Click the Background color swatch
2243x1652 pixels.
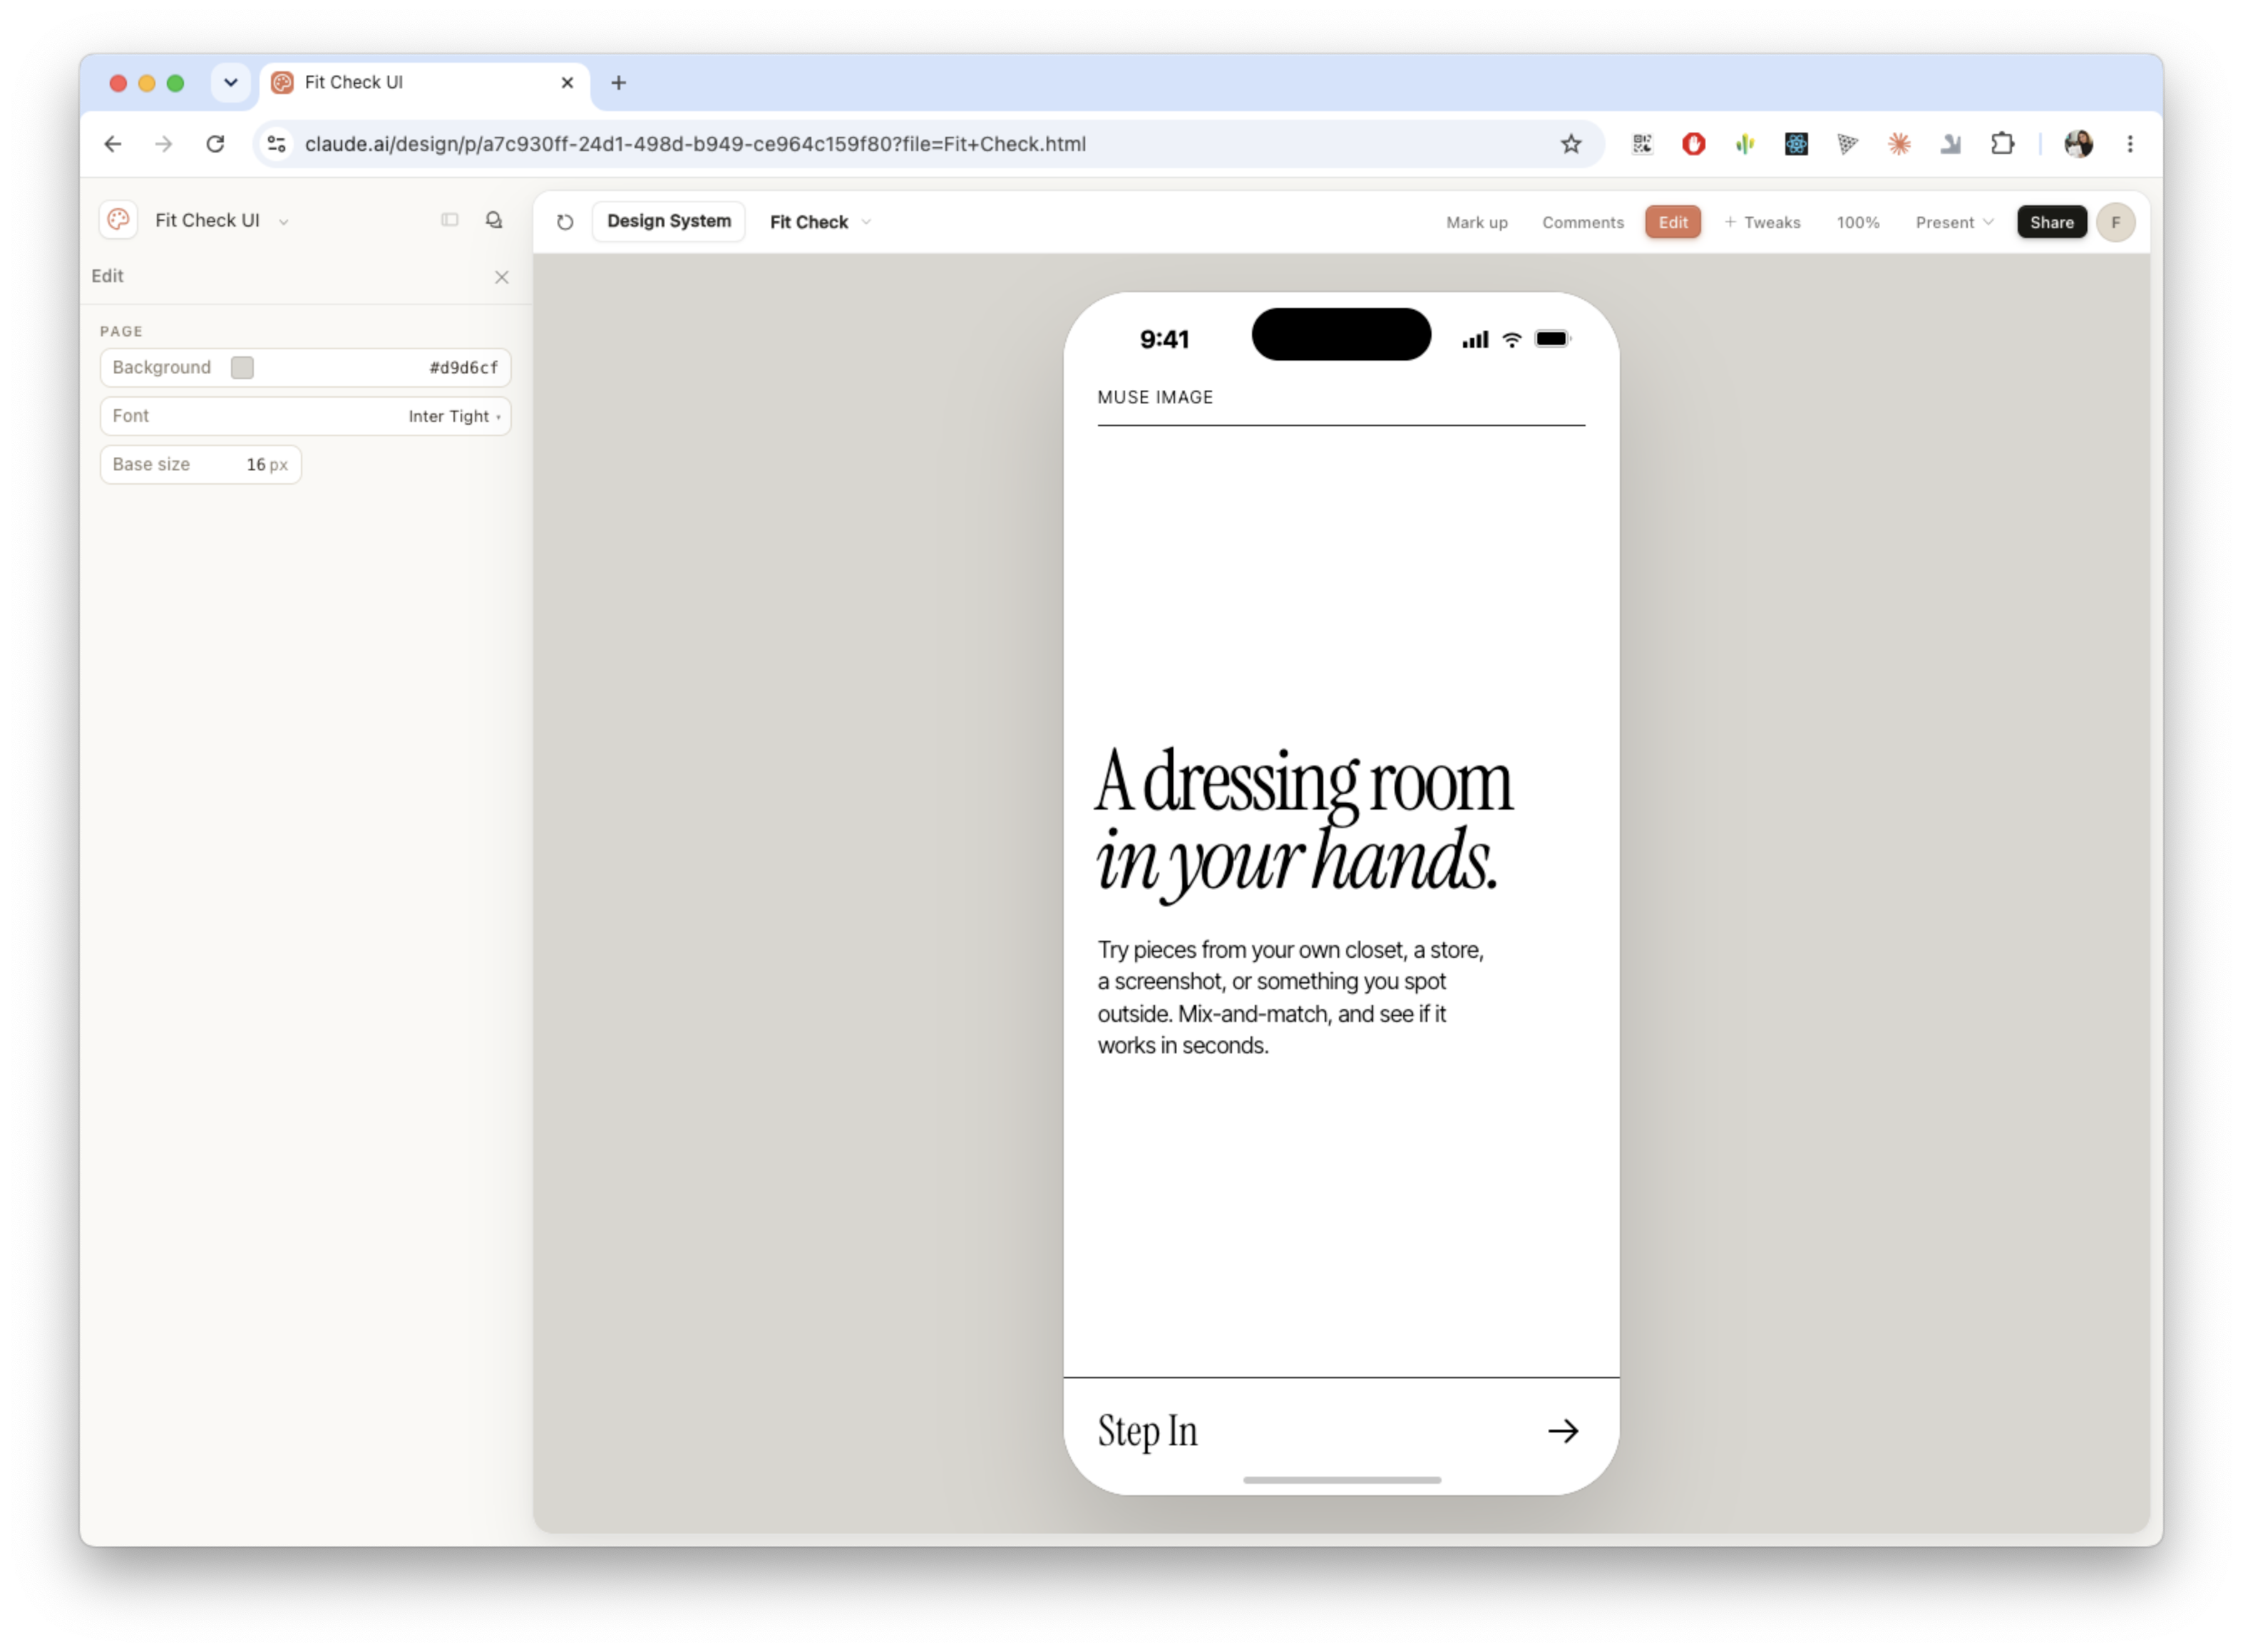(x=242, y=367)
